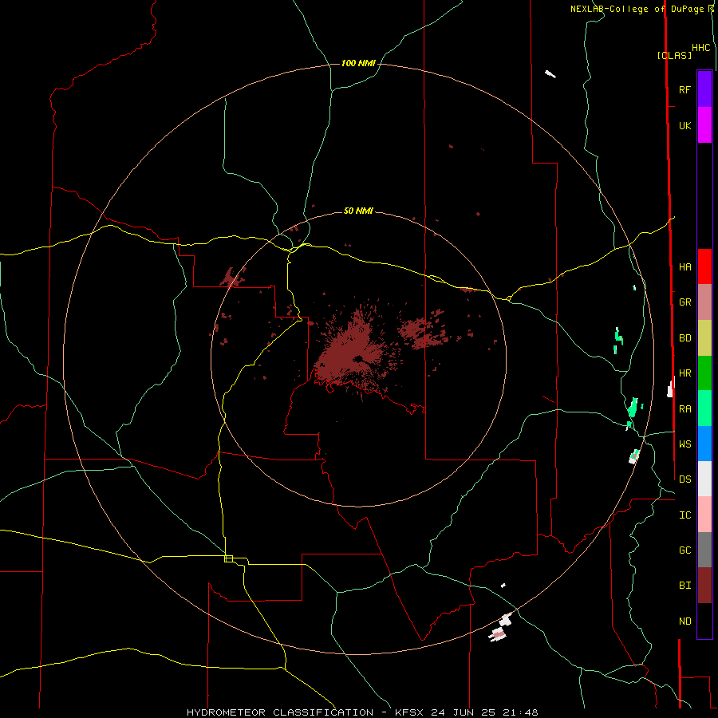Click the RF purple legend swatch
Image resolution: width=718 pixels, height=718 pixels.
tap(704, 89)
